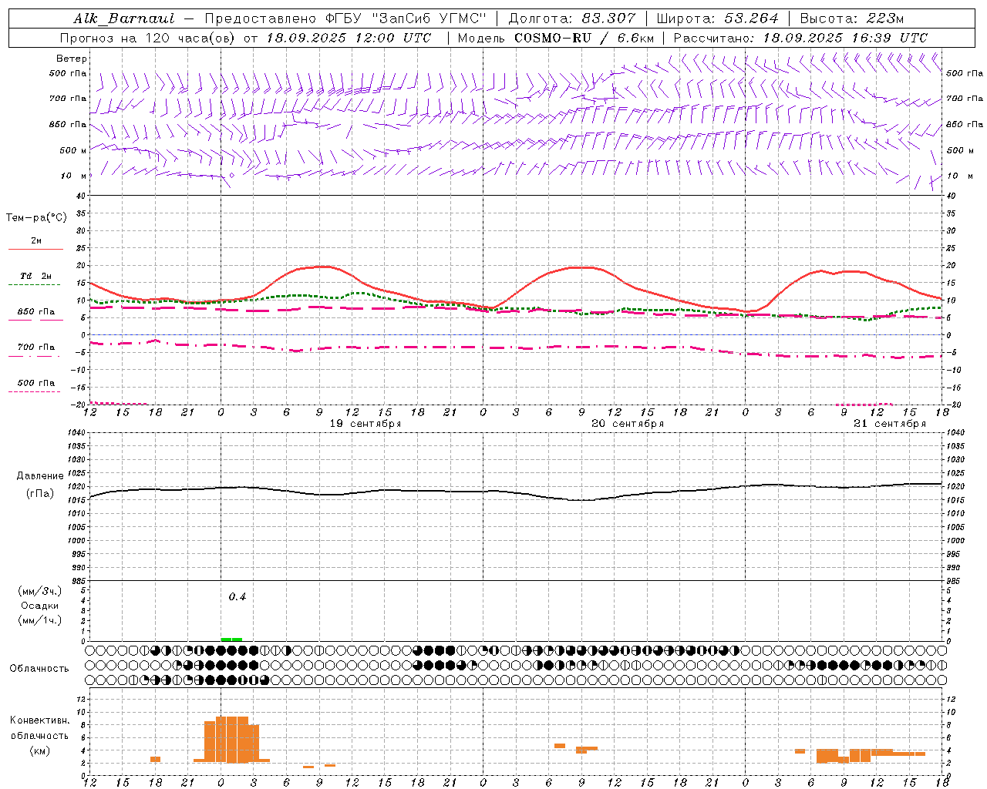Click the "Конвективн. облачность" label
This screenshot has height=789, width=987.
[x=39, y=728]
